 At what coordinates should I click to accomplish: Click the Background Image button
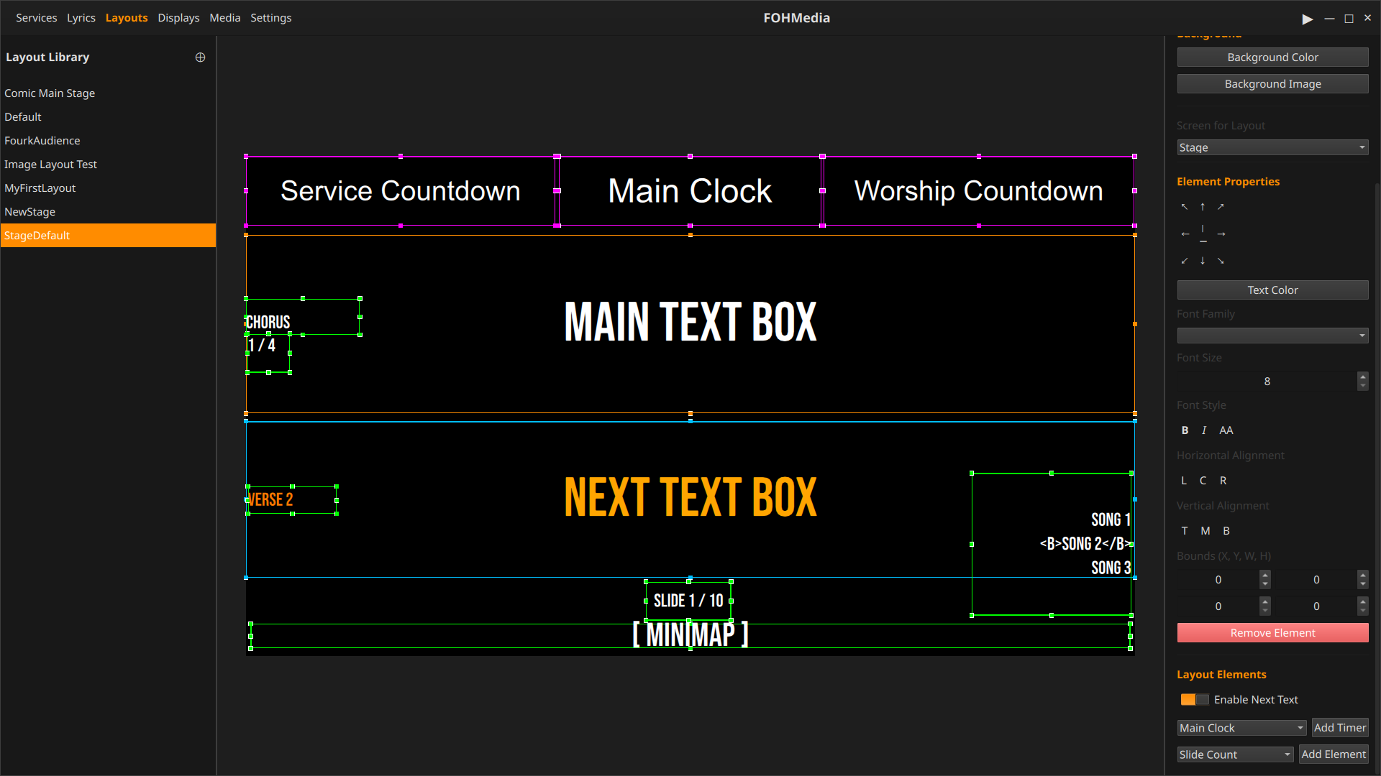point(1272,84)
